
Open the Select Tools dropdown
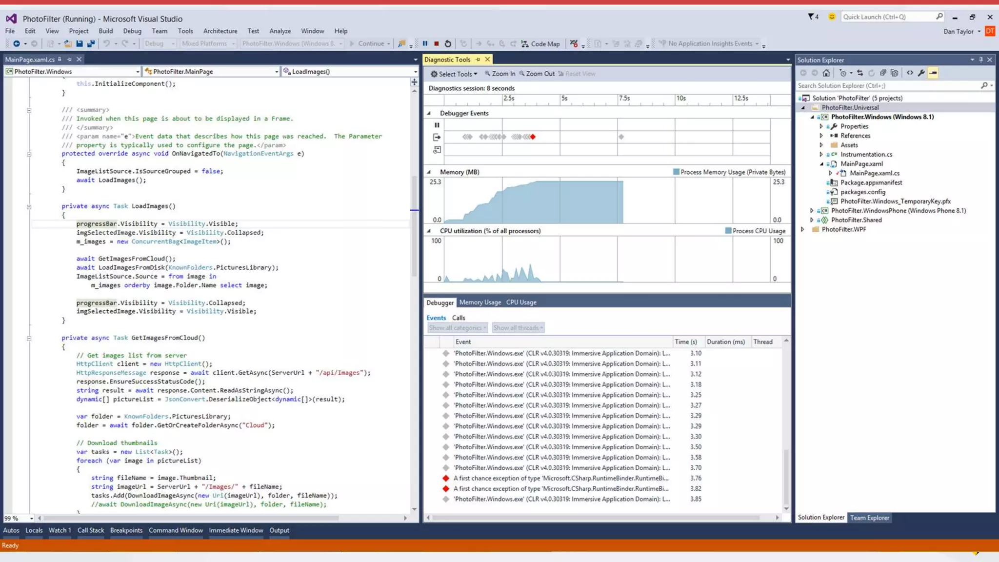coord(454,74)
